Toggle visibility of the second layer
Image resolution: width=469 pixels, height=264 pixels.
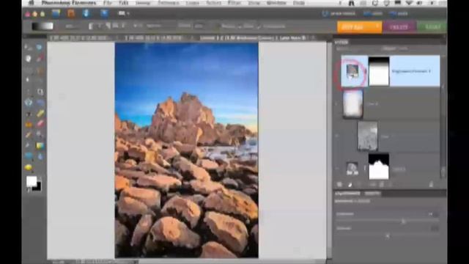(337, 103)
